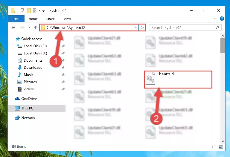Viewport: 230px width, 157px height.
Task: Open the recent locations dropdown arrow
Action: click(29, 27)
